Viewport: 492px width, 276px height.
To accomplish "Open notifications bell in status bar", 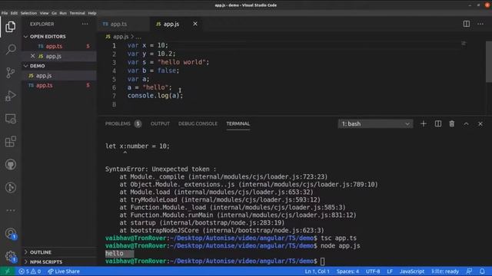I will pos(482,271).
